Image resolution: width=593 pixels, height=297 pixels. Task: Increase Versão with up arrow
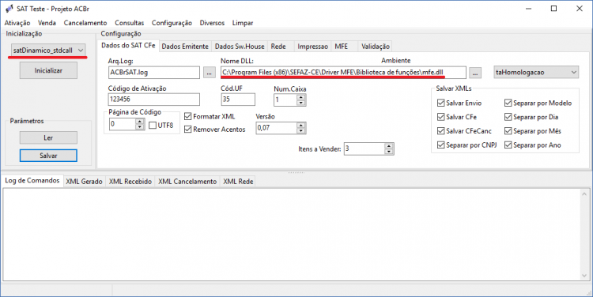301,126
